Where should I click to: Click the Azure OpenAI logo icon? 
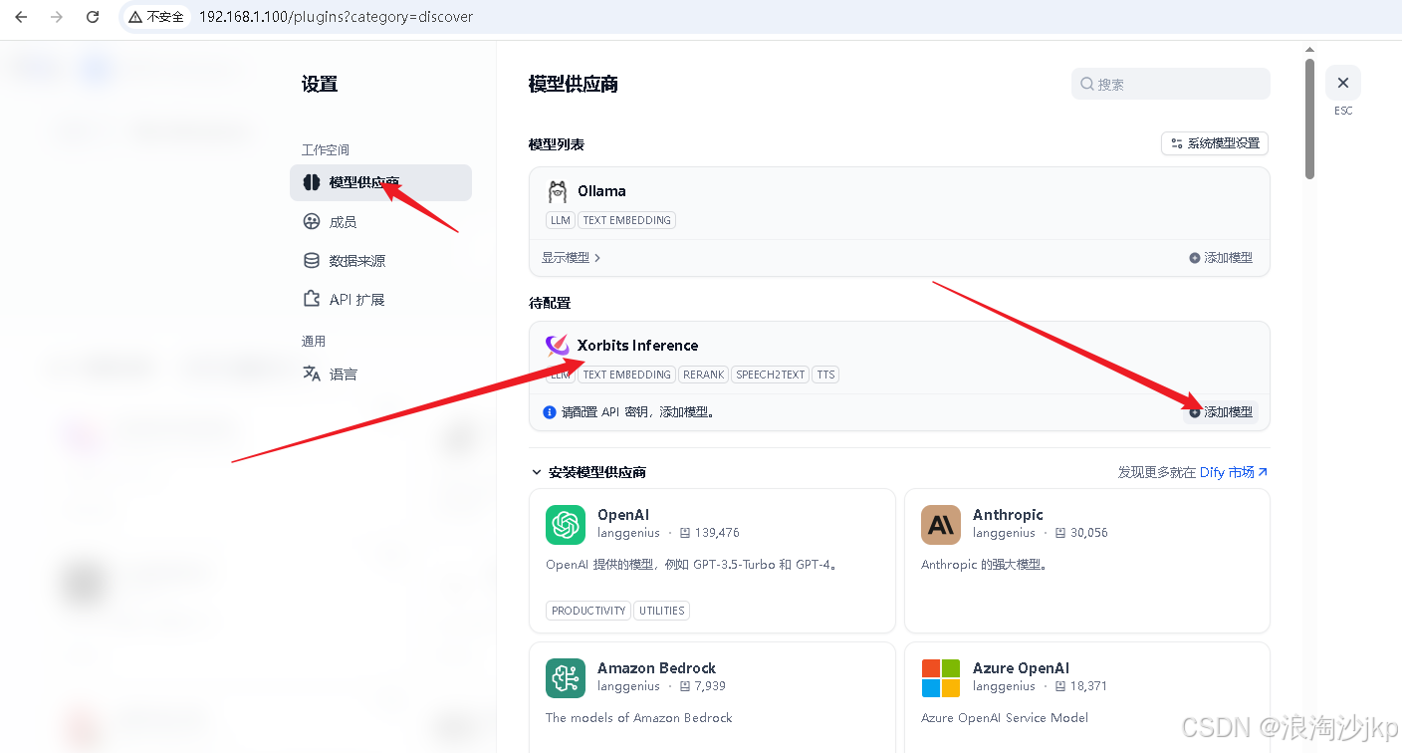tap(941, 678)
